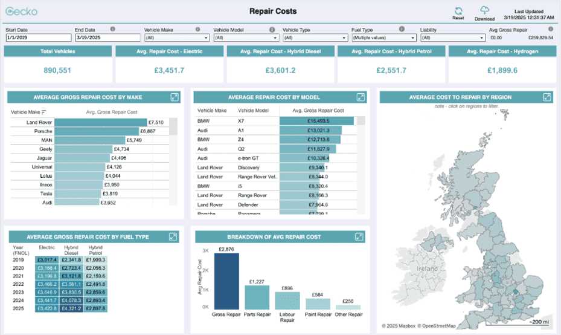Maximize the Average Repair Cost by Model panel
Viewport: 561px width, 335px height.
[361, 97]
